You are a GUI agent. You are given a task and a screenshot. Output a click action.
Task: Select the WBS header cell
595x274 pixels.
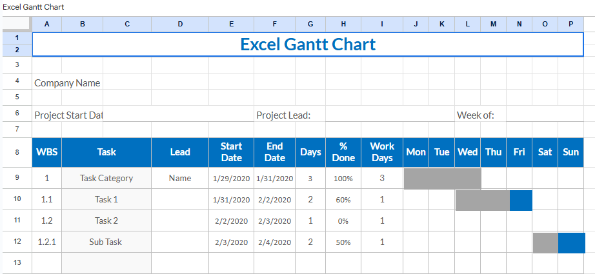(46, 152)
